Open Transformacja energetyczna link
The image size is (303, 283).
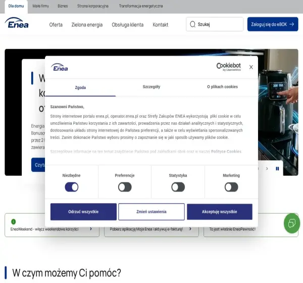click(141, 6)
